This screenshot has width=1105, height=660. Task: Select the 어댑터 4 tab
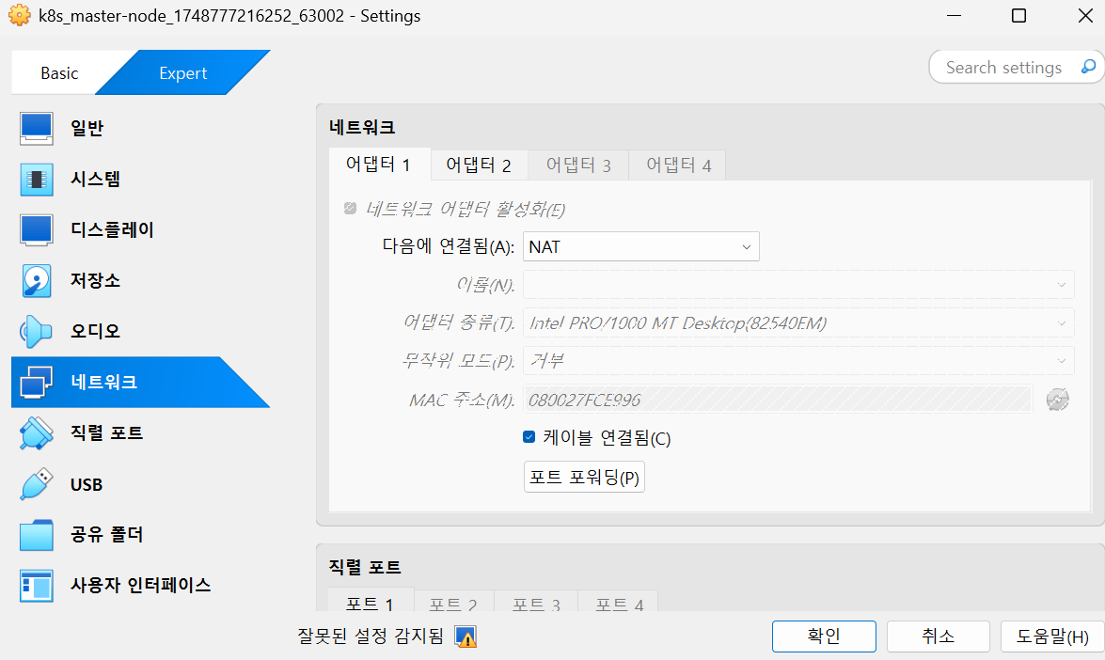678,165
